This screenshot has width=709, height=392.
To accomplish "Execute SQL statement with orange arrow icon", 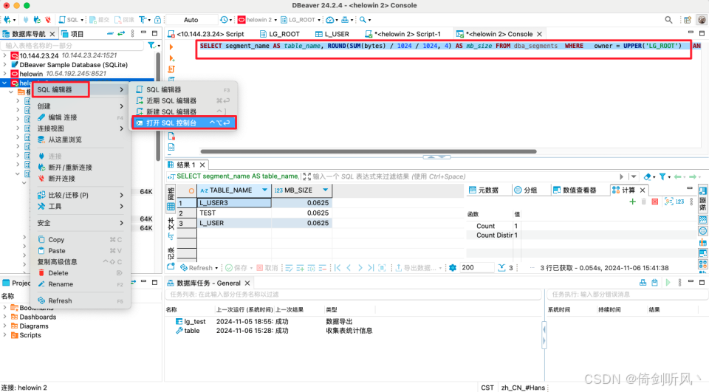I will [x=171, y=47].
